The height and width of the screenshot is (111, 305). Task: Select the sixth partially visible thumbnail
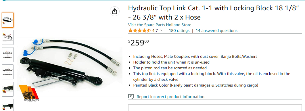tap(8, 105)
